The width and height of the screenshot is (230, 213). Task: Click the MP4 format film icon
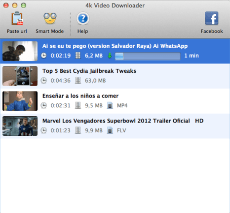(x=110, y=105)
